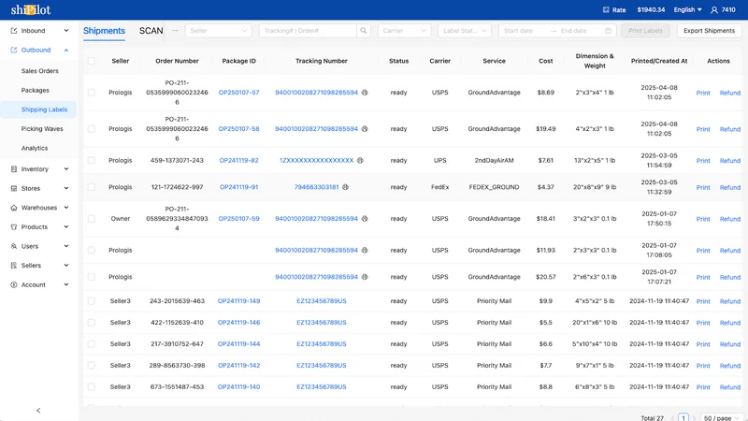The image size is (748, 421).
Task: Open the 50 / page size dropdown
Action: tap(721, 417)
